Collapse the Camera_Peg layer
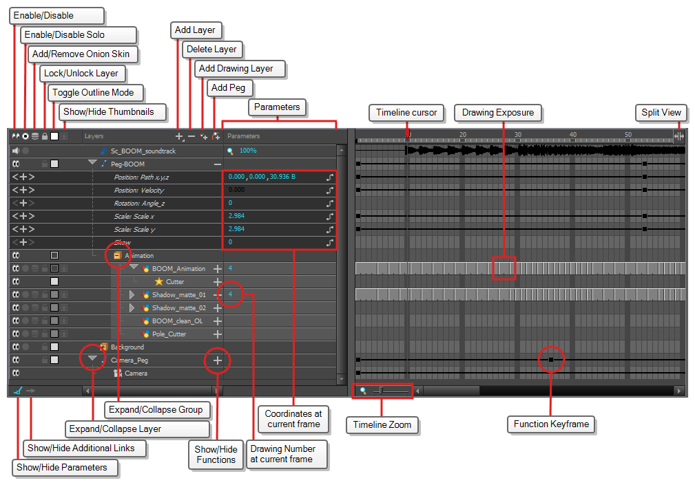The width and height of the screenshot is (695, 487). point(92,358)
